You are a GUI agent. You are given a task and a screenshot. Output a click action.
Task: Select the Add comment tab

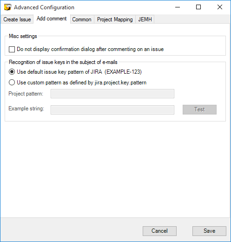(x=52, y=19)
